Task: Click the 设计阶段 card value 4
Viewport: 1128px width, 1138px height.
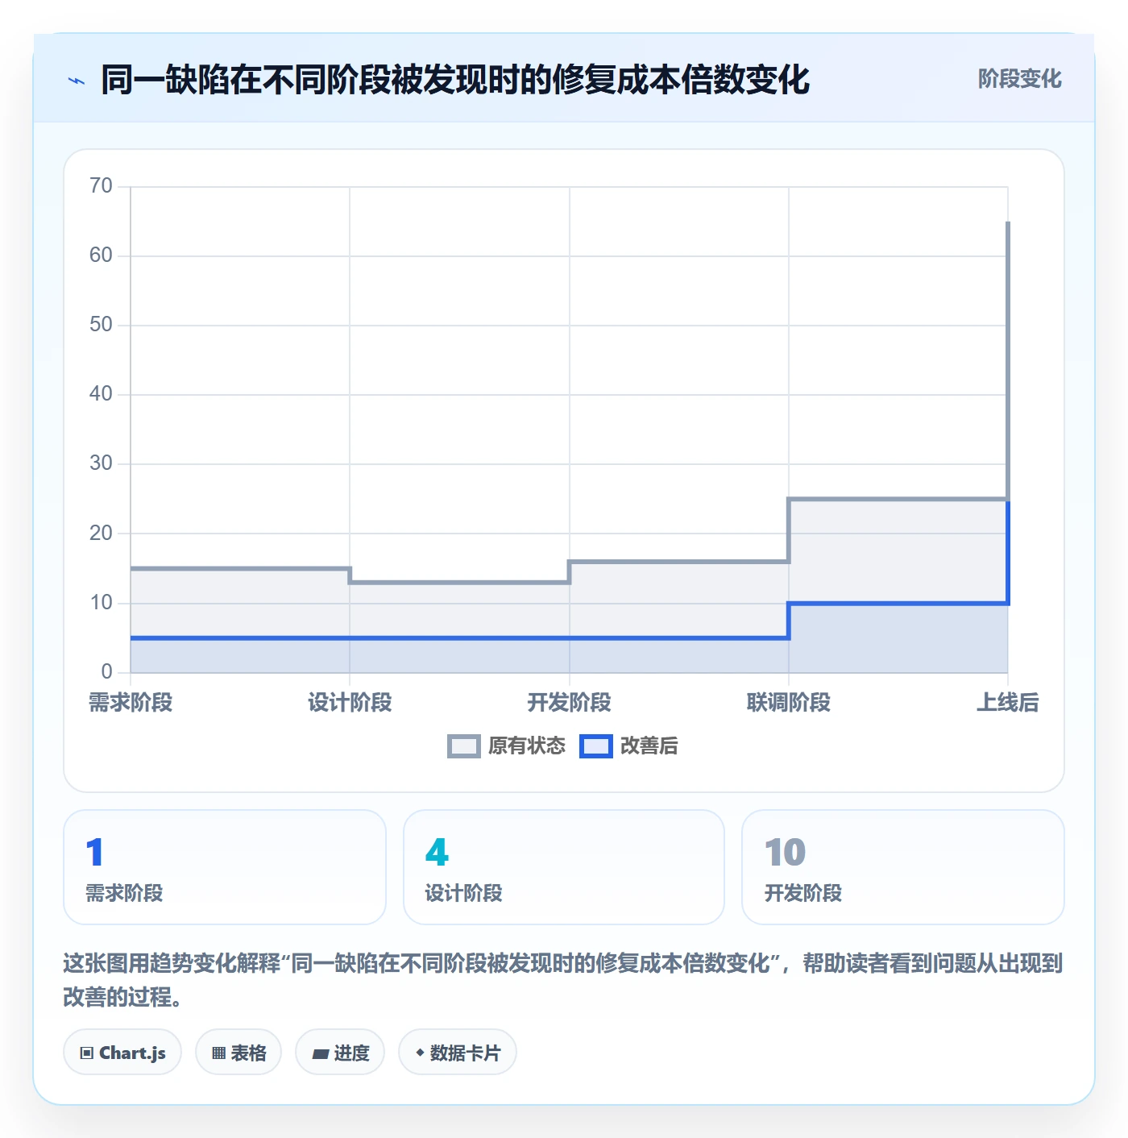Action: pos(437,853)
